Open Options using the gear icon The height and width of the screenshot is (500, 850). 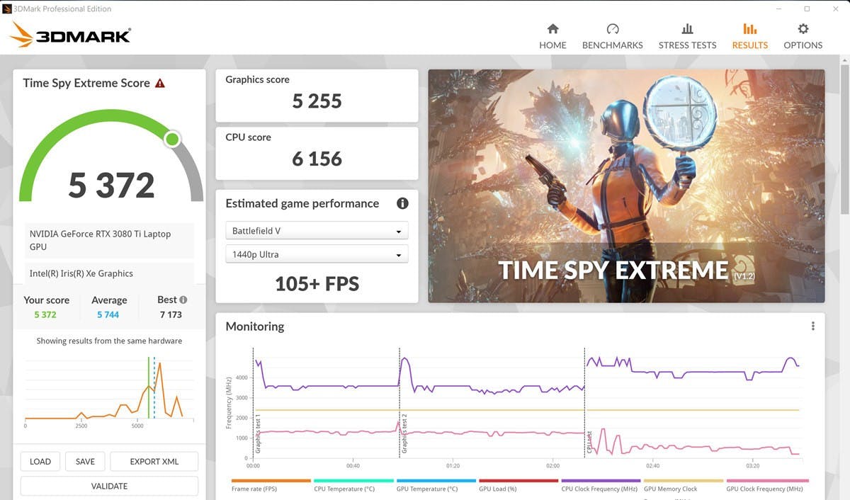coord(803,29)
